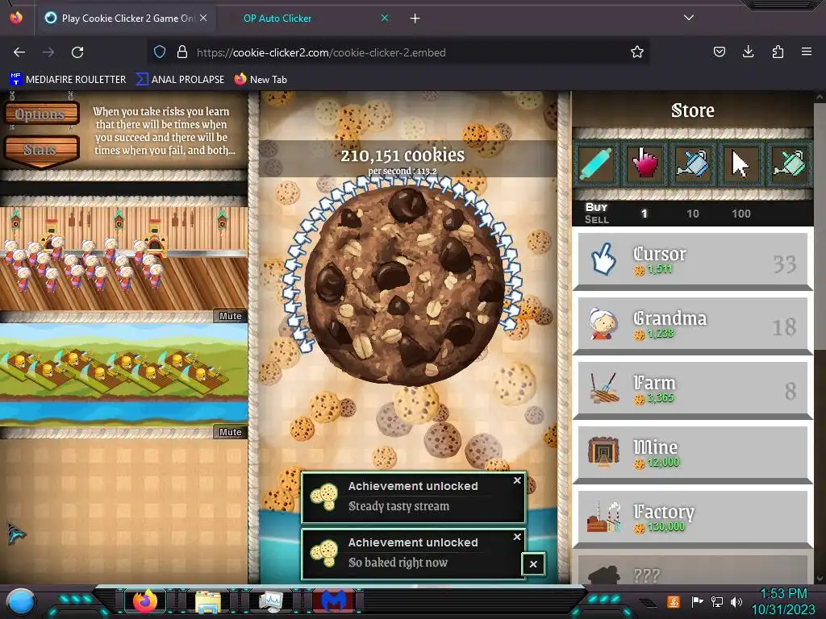Screen dimensions: 826x619
Task: Buy the blue watering can upgrade
Action: click(693, 164)
